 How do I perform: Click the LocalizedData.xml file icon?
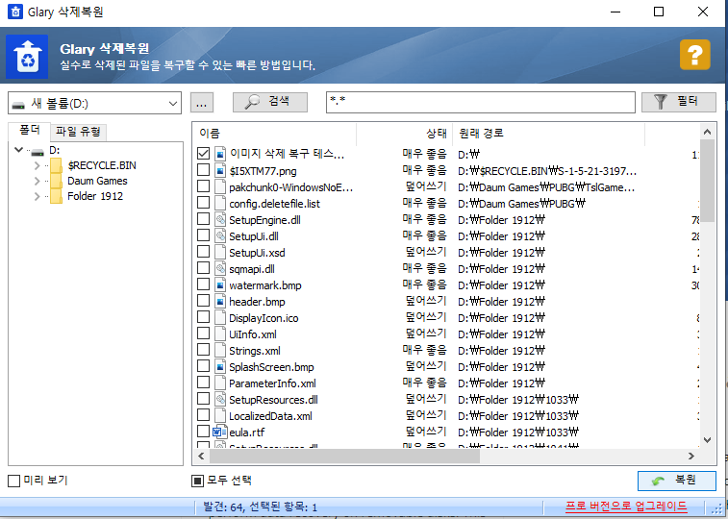pos(220,415)
